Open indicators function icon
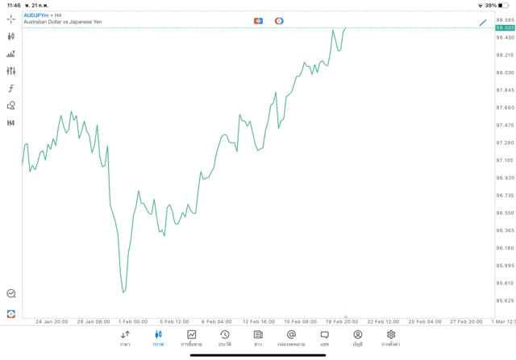516x360 pixels. coord(10,89)
